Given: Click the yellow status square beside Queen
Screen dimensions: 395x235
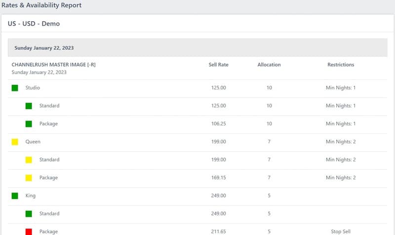Looking at the screenshot, I should (15, 142).
